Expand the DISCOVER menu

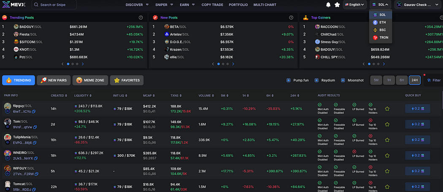click(x=137, y=5)
